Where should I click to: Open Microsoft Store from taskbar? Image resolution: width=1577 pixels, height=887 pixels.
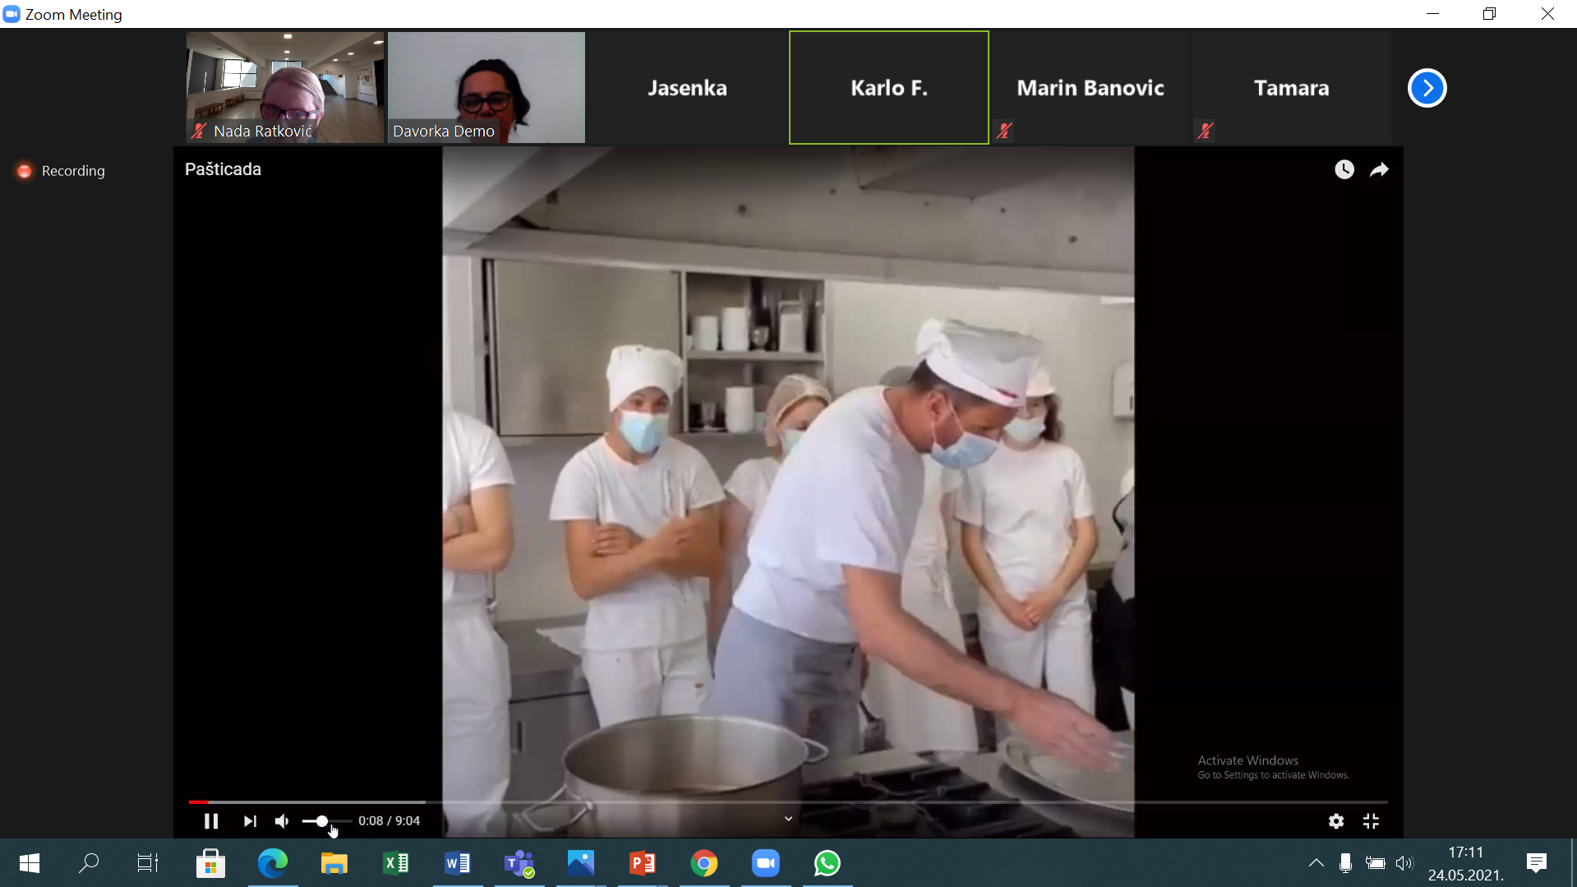[x=210, y=863]
